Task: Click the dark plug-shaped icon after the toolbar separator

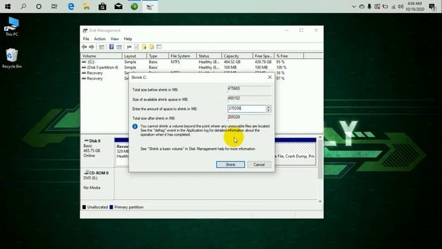Action: 129,47
